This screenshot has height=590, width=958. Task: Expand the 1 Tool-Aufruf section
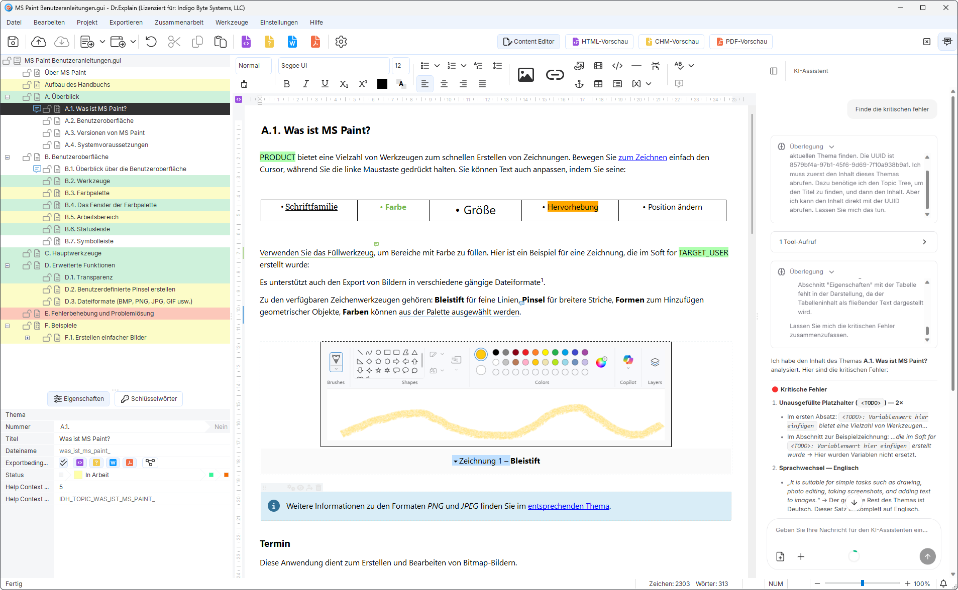[854, 242]
